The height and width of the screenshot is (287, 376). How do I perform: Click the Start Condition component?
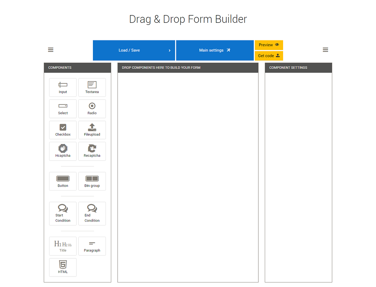63,213
